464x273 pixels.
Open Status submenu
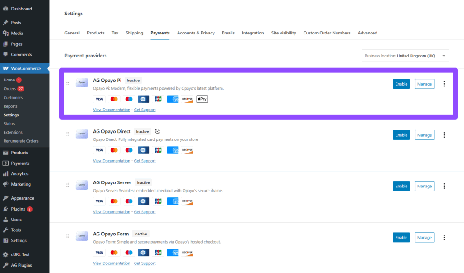(x=9, y=124)
